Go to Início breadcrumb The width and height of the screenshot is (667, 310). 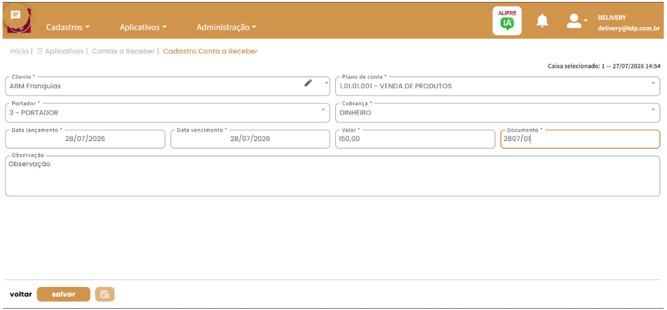tap(19, 52)
